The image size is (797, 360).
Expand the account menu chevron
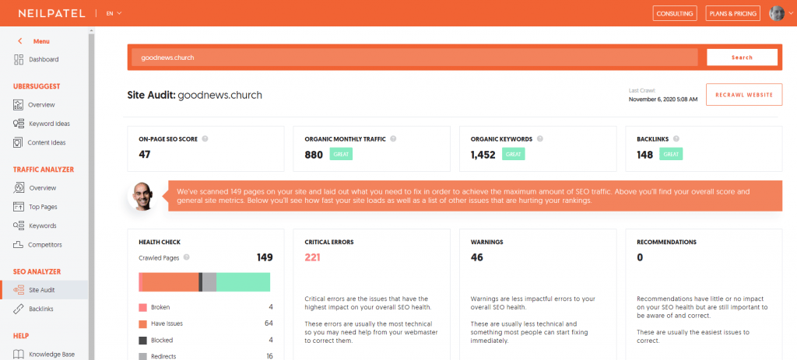pyautogui.click(x=790, y=13)
